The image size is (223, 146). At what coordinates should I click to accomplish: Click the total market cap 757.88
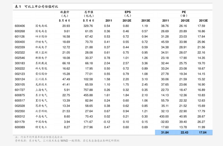click(88, 90)
